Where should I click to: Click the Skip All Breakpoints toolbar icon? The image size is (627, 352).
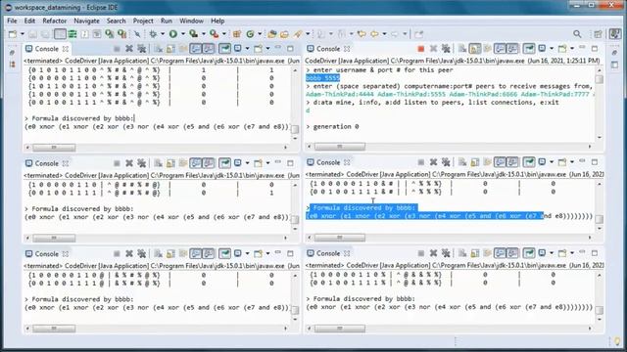click(x=137, y=34)
